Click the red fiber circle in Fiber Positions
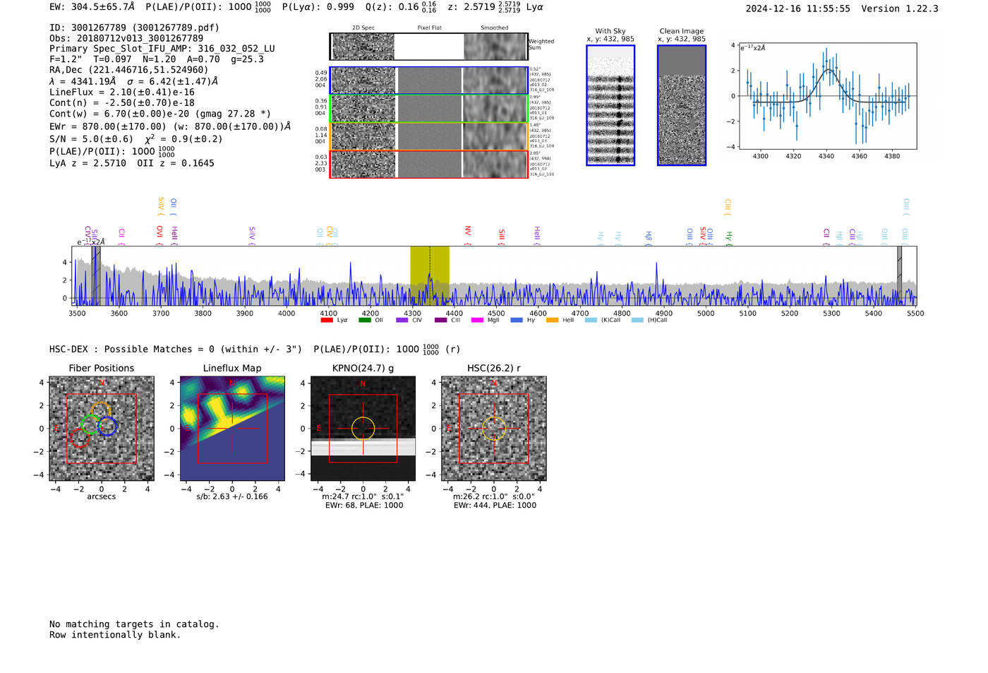Screen dimensions: 988x673 tap(80, 439)
